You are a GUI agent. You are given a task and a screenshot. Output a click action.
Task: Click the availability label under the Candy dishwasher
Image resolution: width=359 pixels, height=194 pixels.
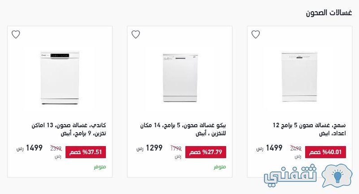tap(100, 167)
